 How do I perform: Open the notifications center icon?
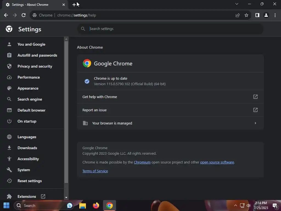275,206
